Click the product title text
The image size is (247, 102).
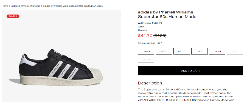coord(167,14)
